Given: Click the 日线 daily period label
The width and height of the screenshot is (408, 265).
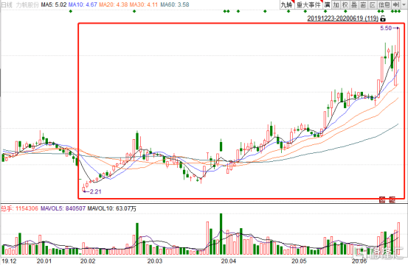Looking at the screenshot, I should 7,4.
